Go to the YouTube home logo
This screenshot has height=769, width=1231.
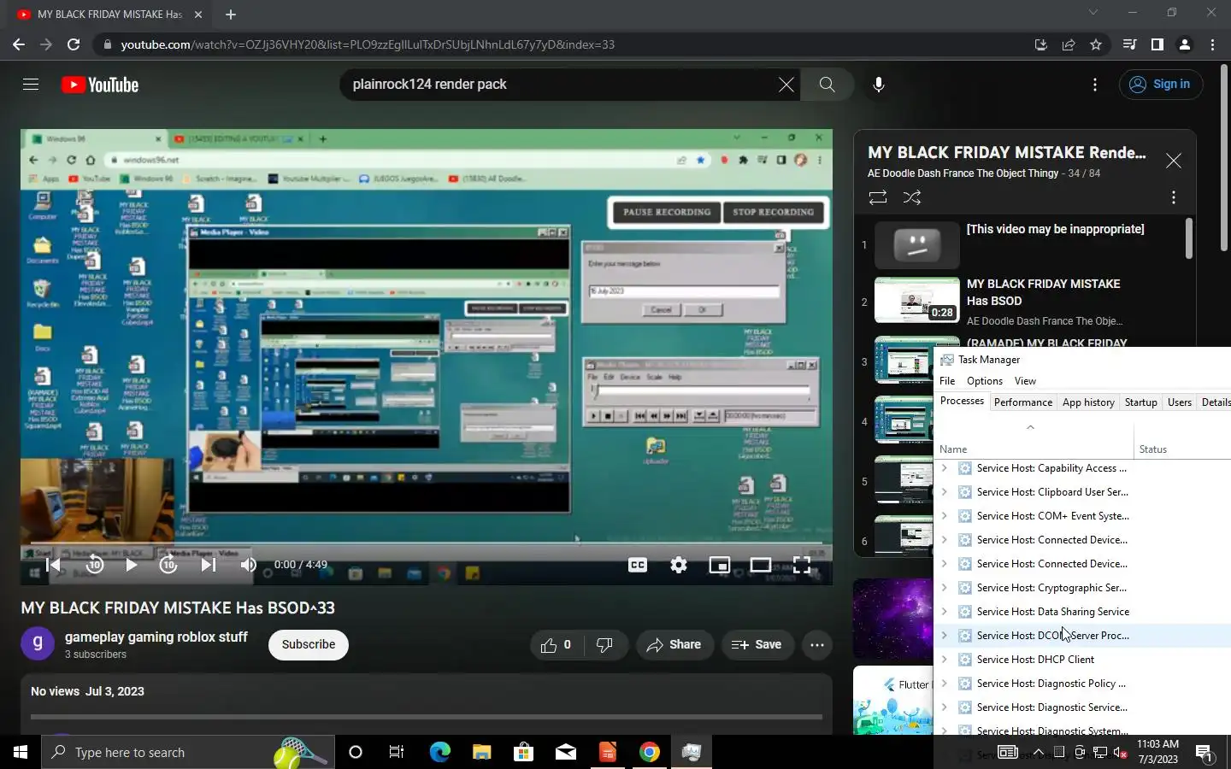[100, 85]
